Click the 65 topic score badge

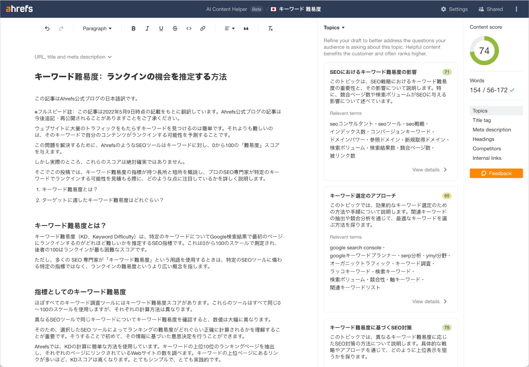tap(447, 196)
